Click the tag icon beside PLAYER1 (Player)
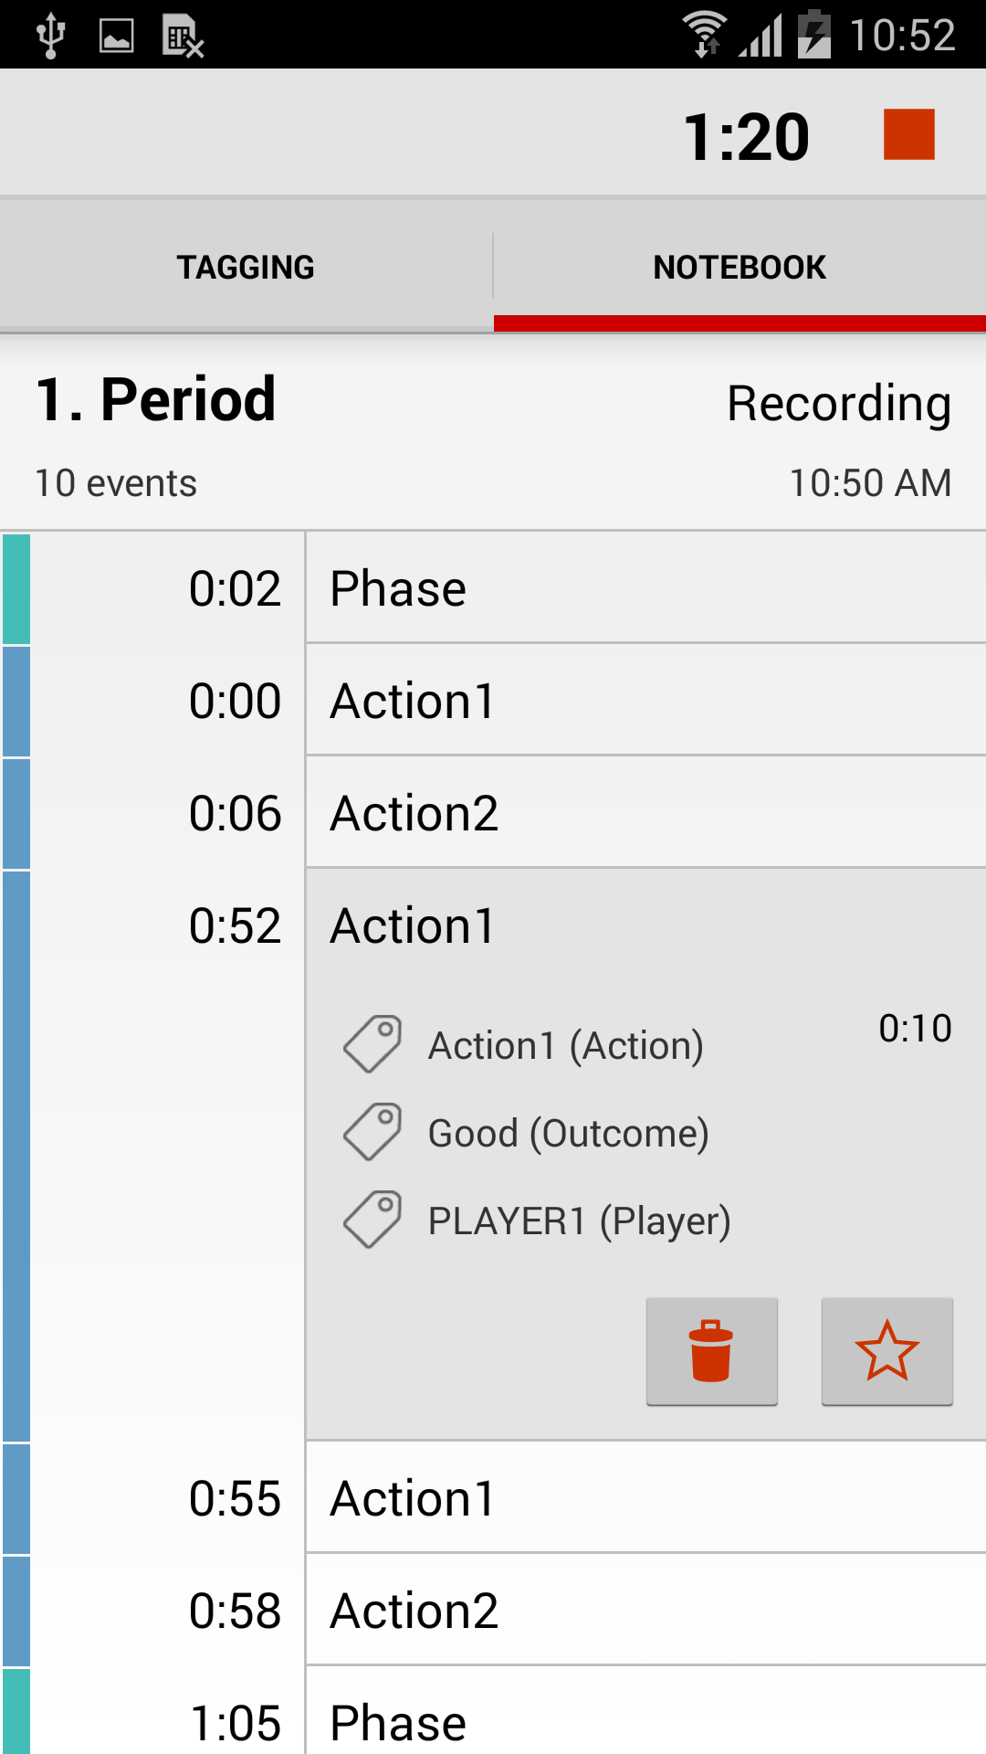 click(x=372, y=1220)
